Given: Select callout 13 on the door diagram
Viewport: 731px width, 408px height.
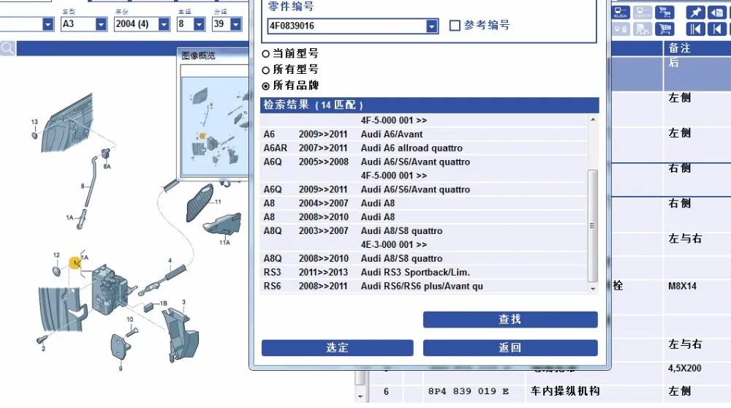Looking at the screenshot, I should tap(34, 122).
